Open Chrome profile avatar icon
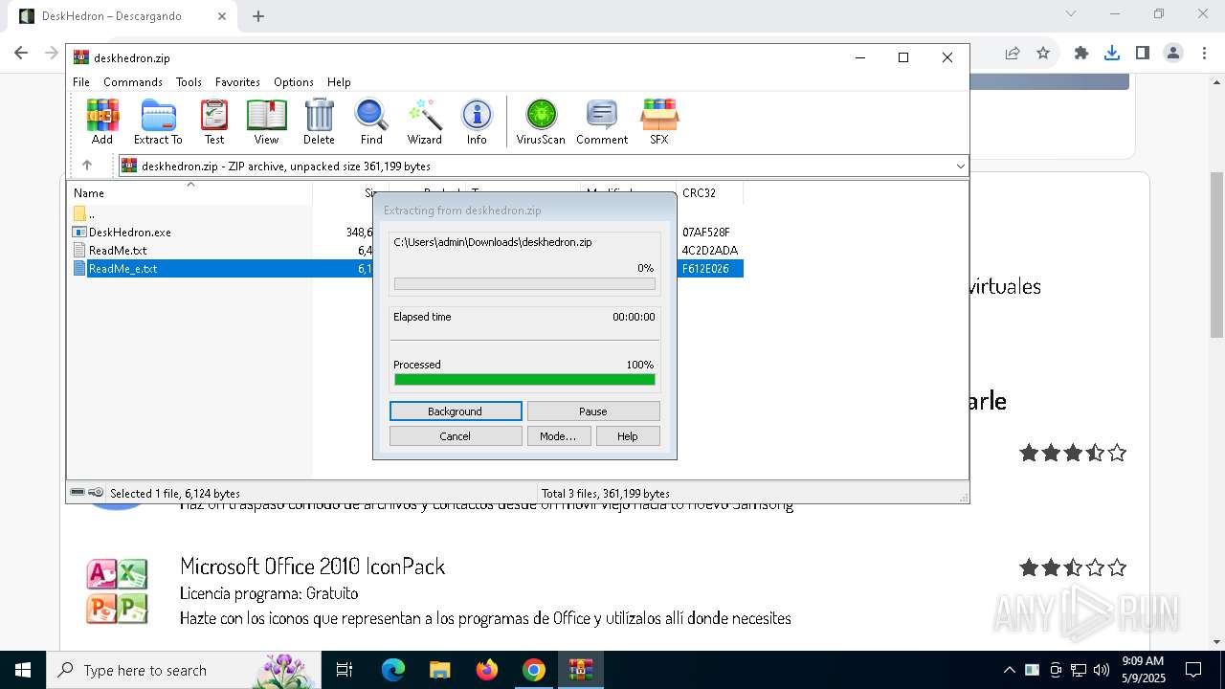The image size is (1225, 689). click(x=1173, y=54)
